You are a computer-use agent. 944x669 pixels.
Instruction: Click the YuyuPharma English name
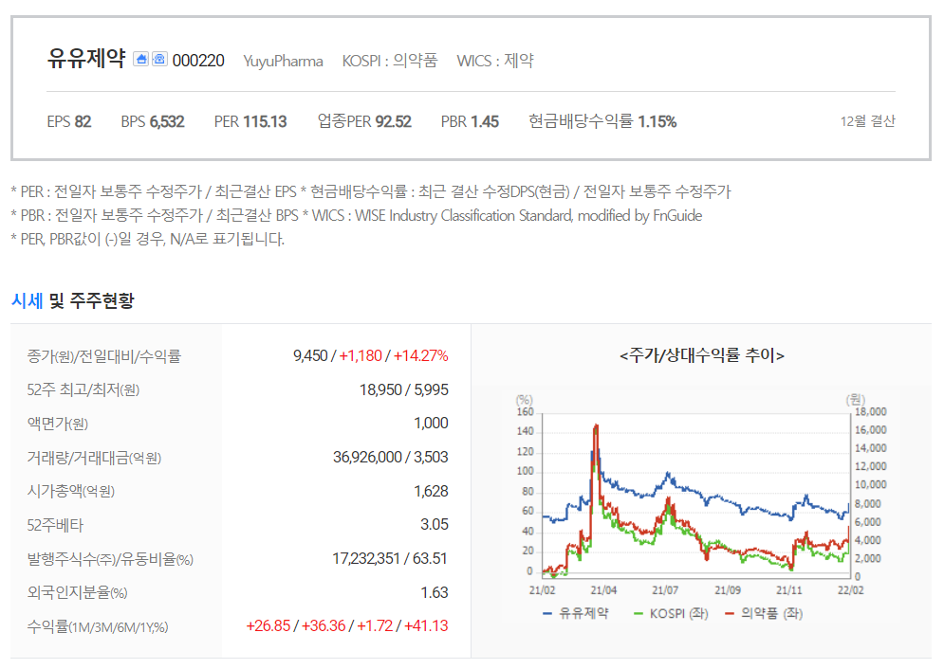pyautogui.click(x=283, y=62)
